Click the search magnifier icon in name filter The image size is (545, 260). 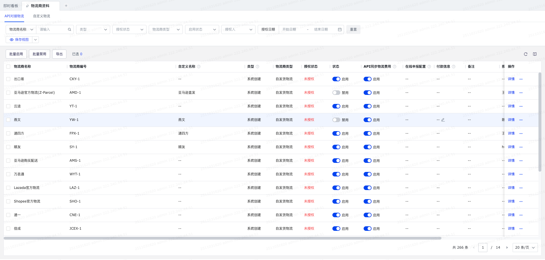(x=70, y=29)
